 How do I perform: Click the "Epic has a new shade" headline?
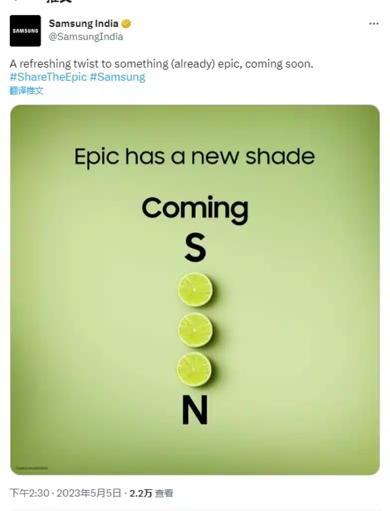pos(195,156)
